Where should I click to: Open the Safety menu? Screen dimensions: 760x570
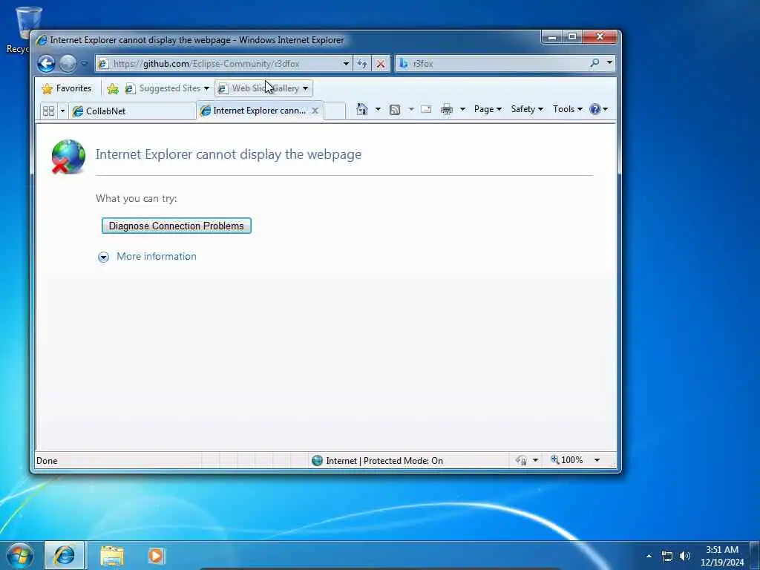527,109
